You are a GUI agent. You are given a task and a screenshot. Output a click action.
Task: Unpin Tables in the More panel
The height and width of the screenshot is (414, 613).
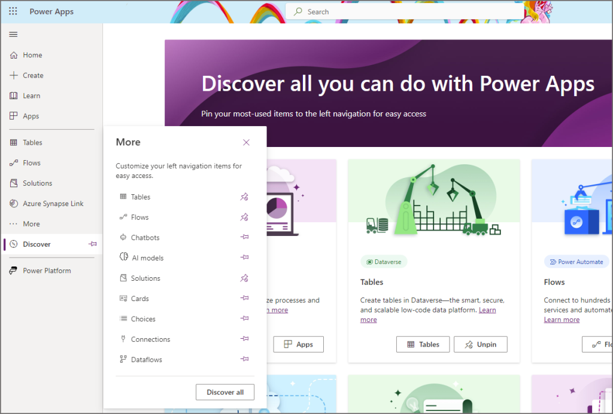[244, 197]
